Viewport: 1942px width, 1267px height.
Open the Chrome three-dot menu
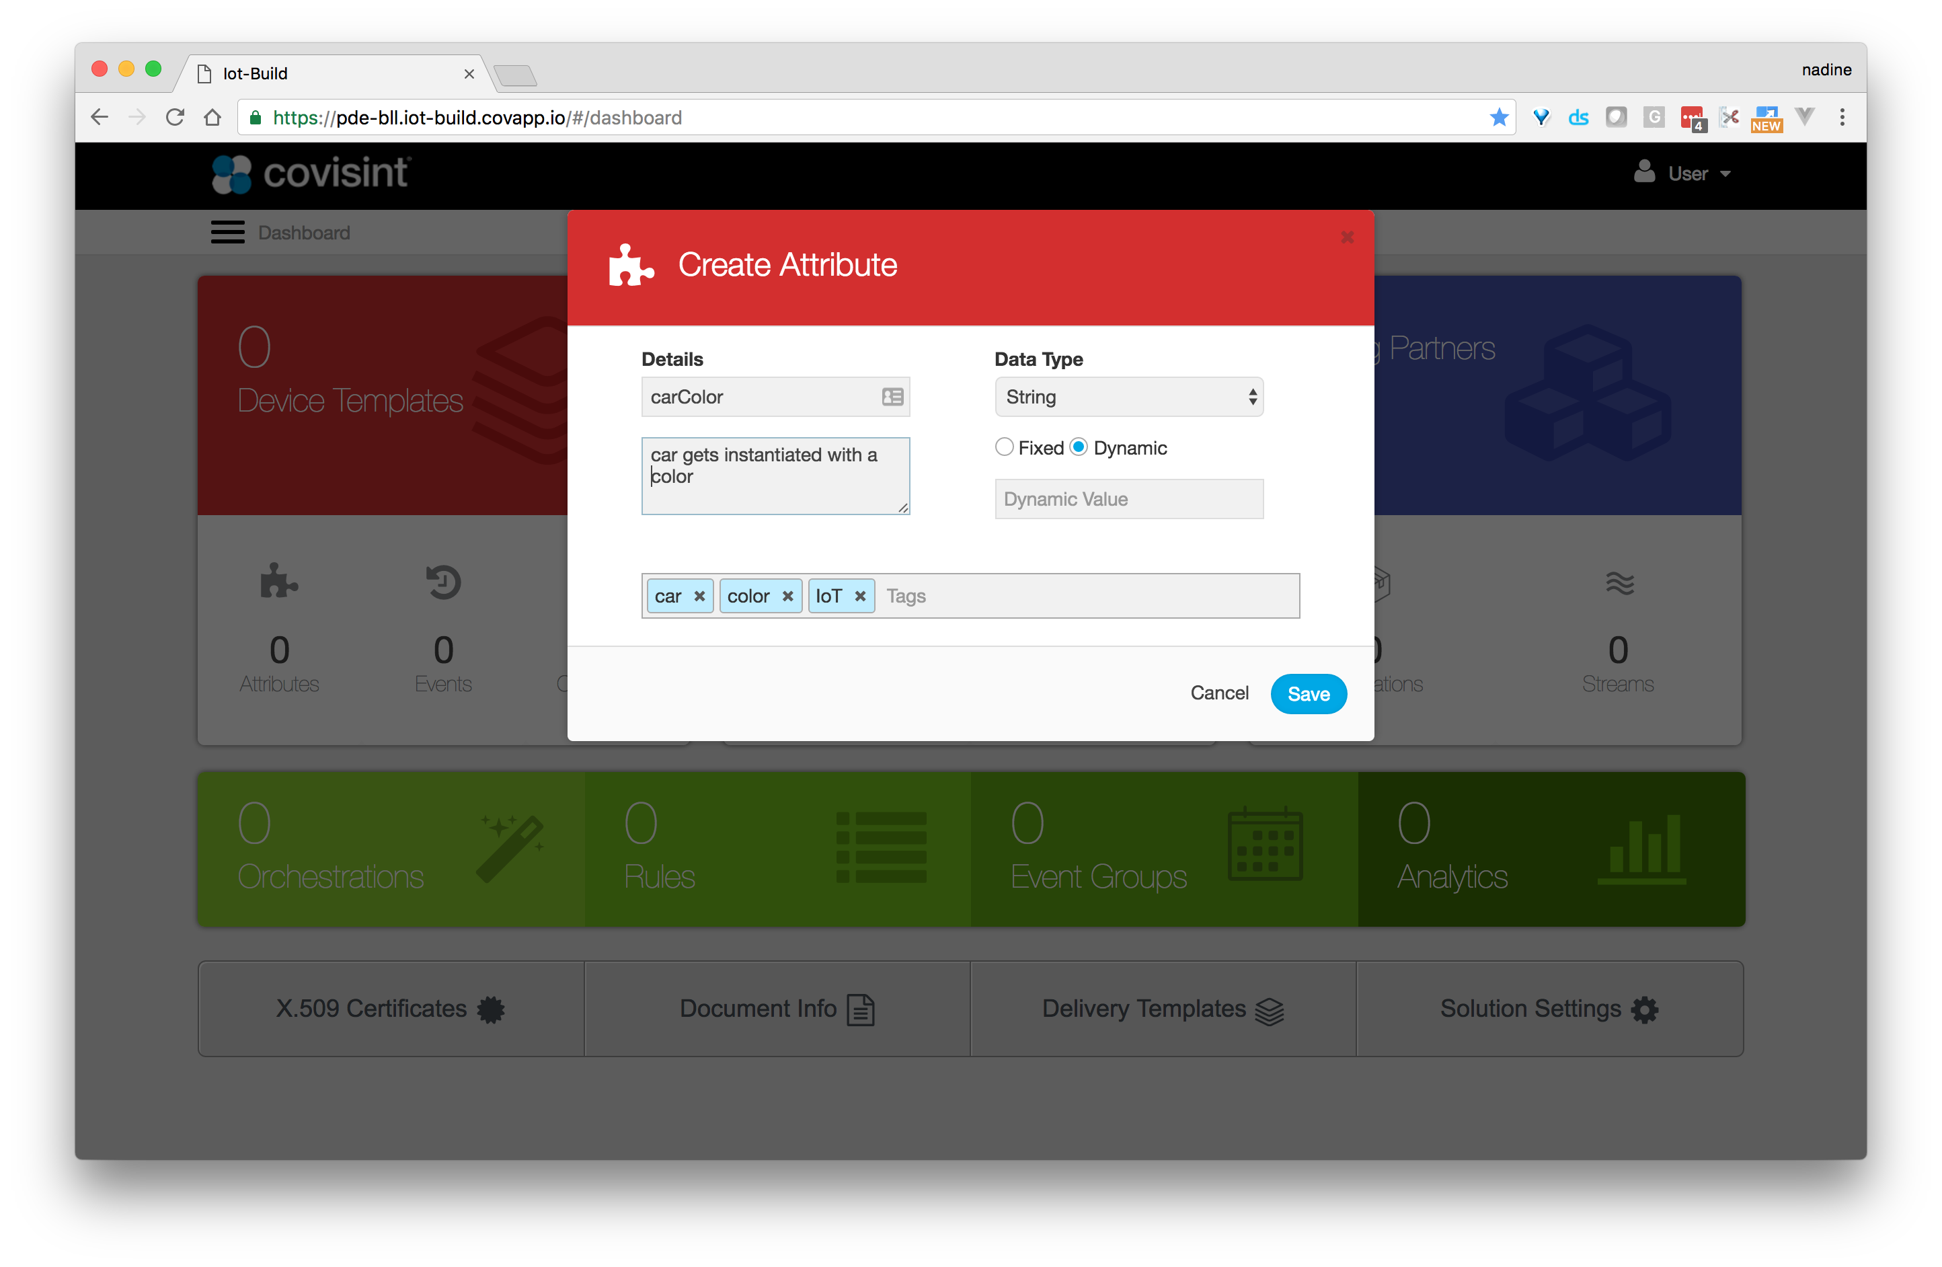coord(1842,118)
